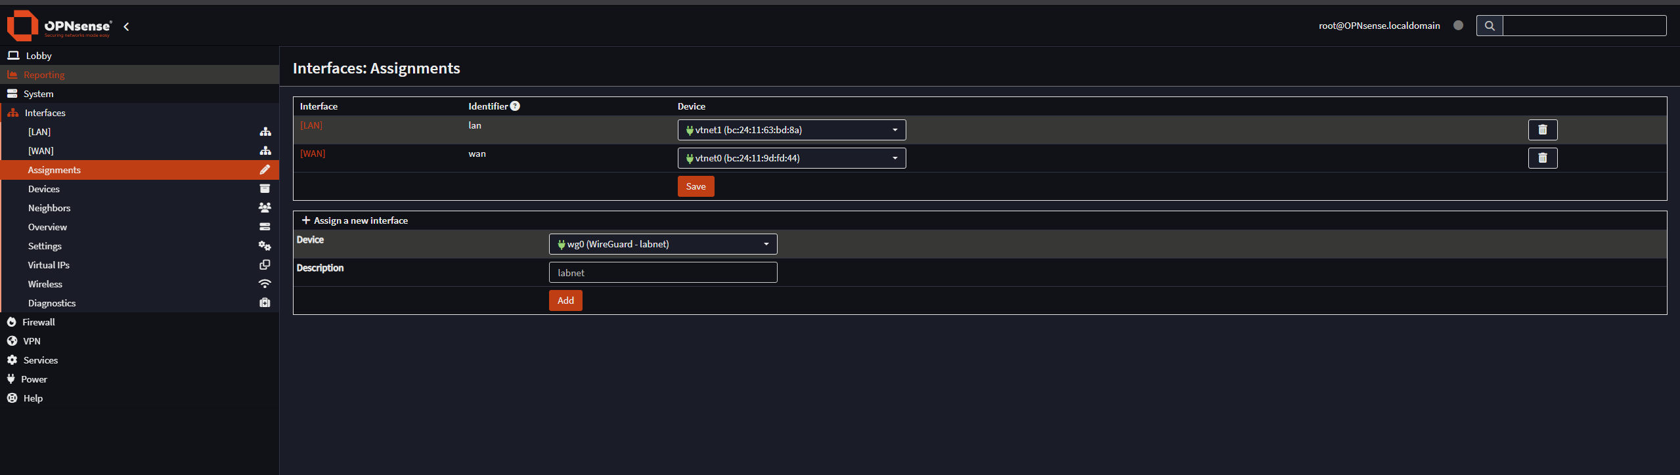The image size is (1680, 475).
Task: Open the LAN device vtnet1 dropdown
Action: pos(791,130)
